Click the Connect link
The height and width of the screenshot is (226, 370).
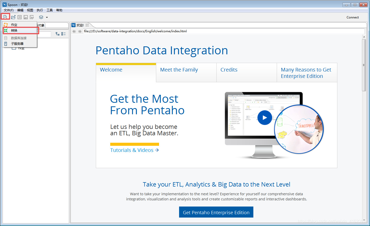pos(353,17)
